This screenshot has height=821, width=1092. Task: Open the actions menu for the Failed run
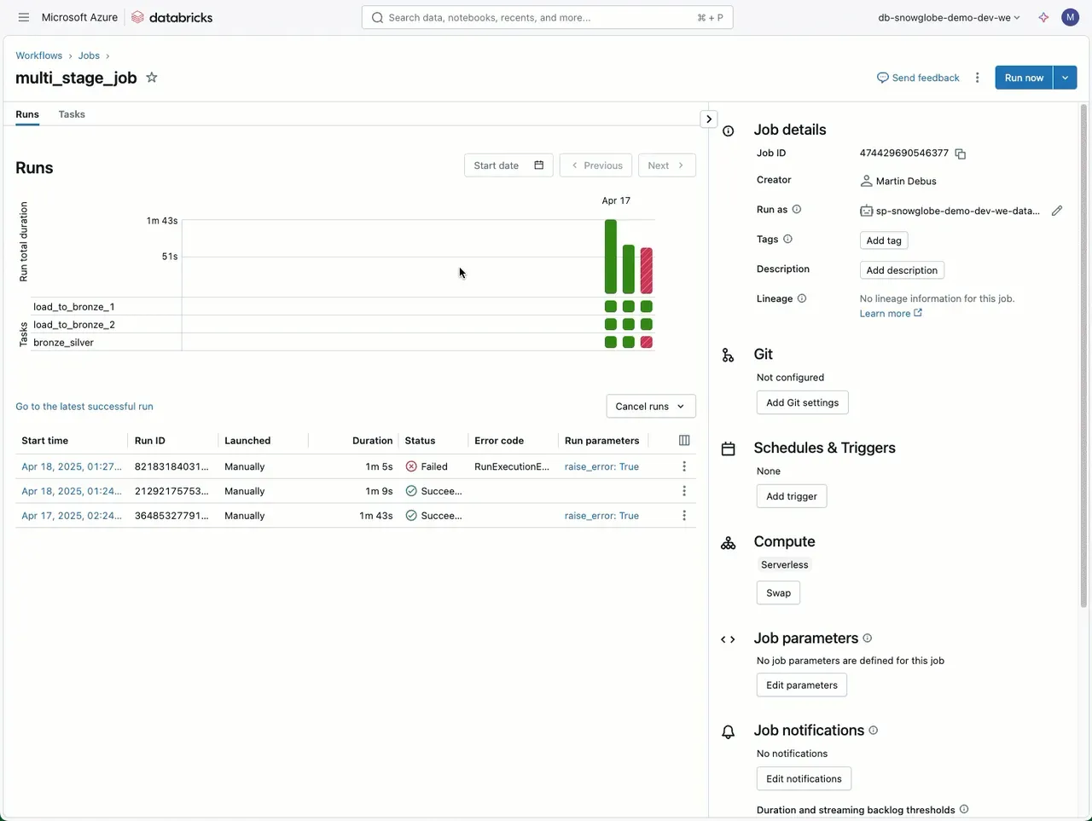pyautogui.click(x=684, y=466)
